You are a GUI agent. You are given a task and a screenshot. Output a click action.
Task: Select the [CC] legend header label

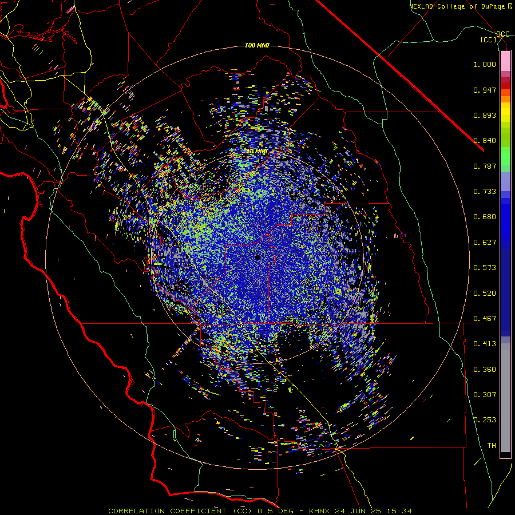click(489, 39)
